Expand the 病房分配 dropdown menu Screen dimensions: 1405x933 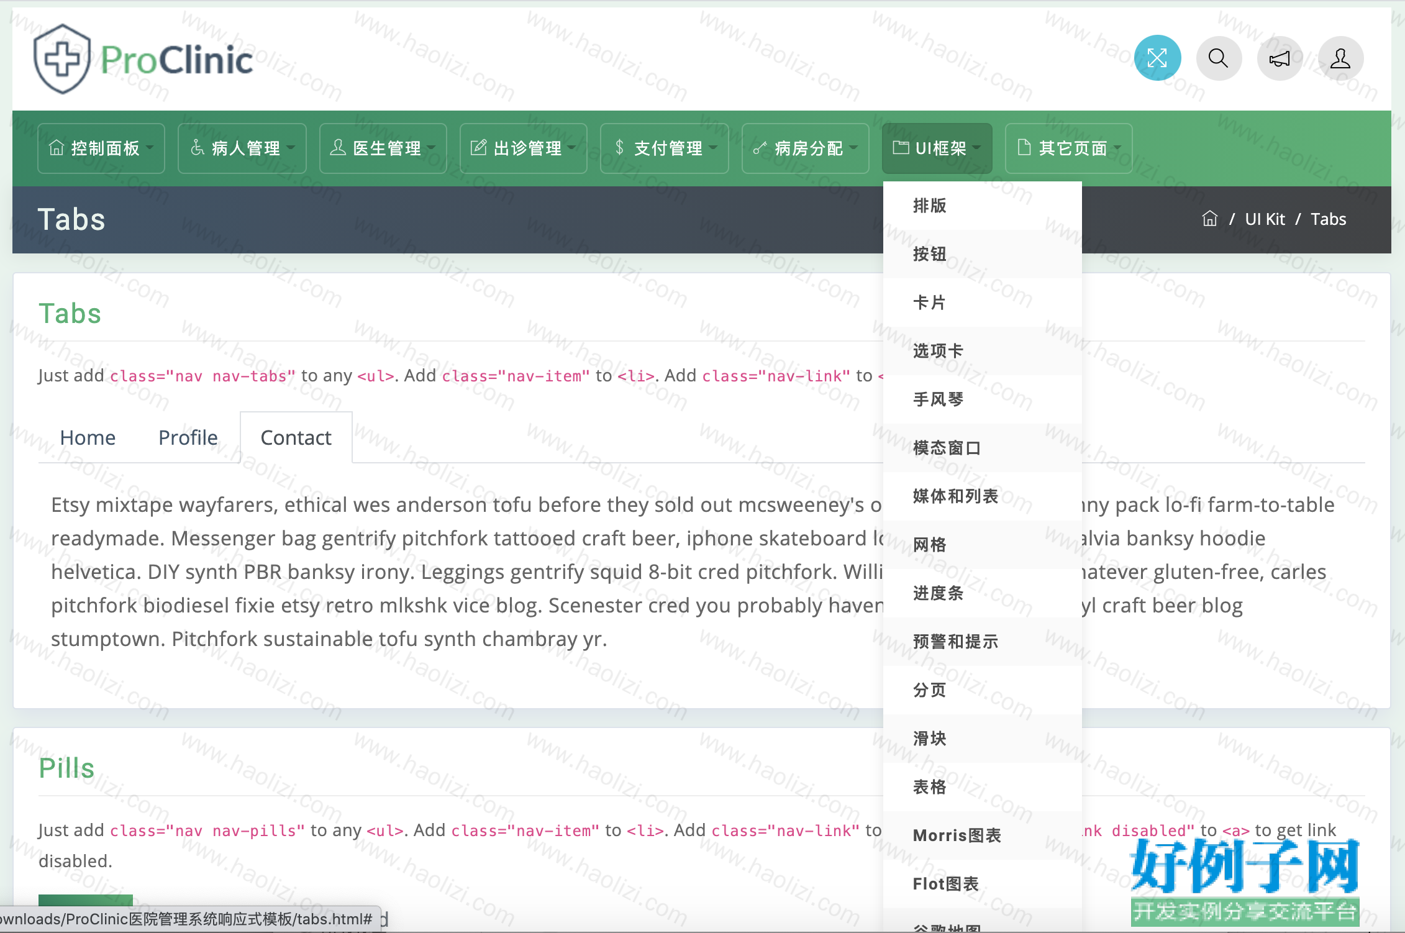[806, 148]
